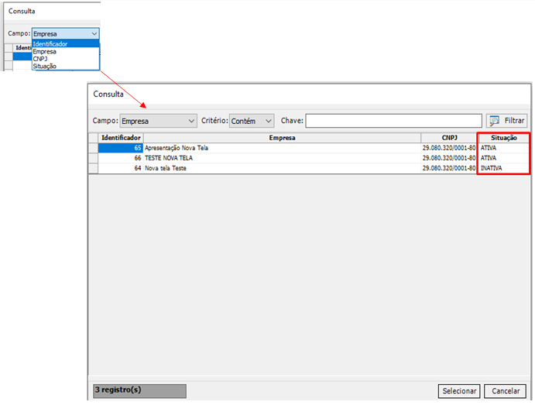This screenshot has height=405, width=535.
Task: Click the Filtrar button with magnifier icon
Action: [x=506, y=121]
